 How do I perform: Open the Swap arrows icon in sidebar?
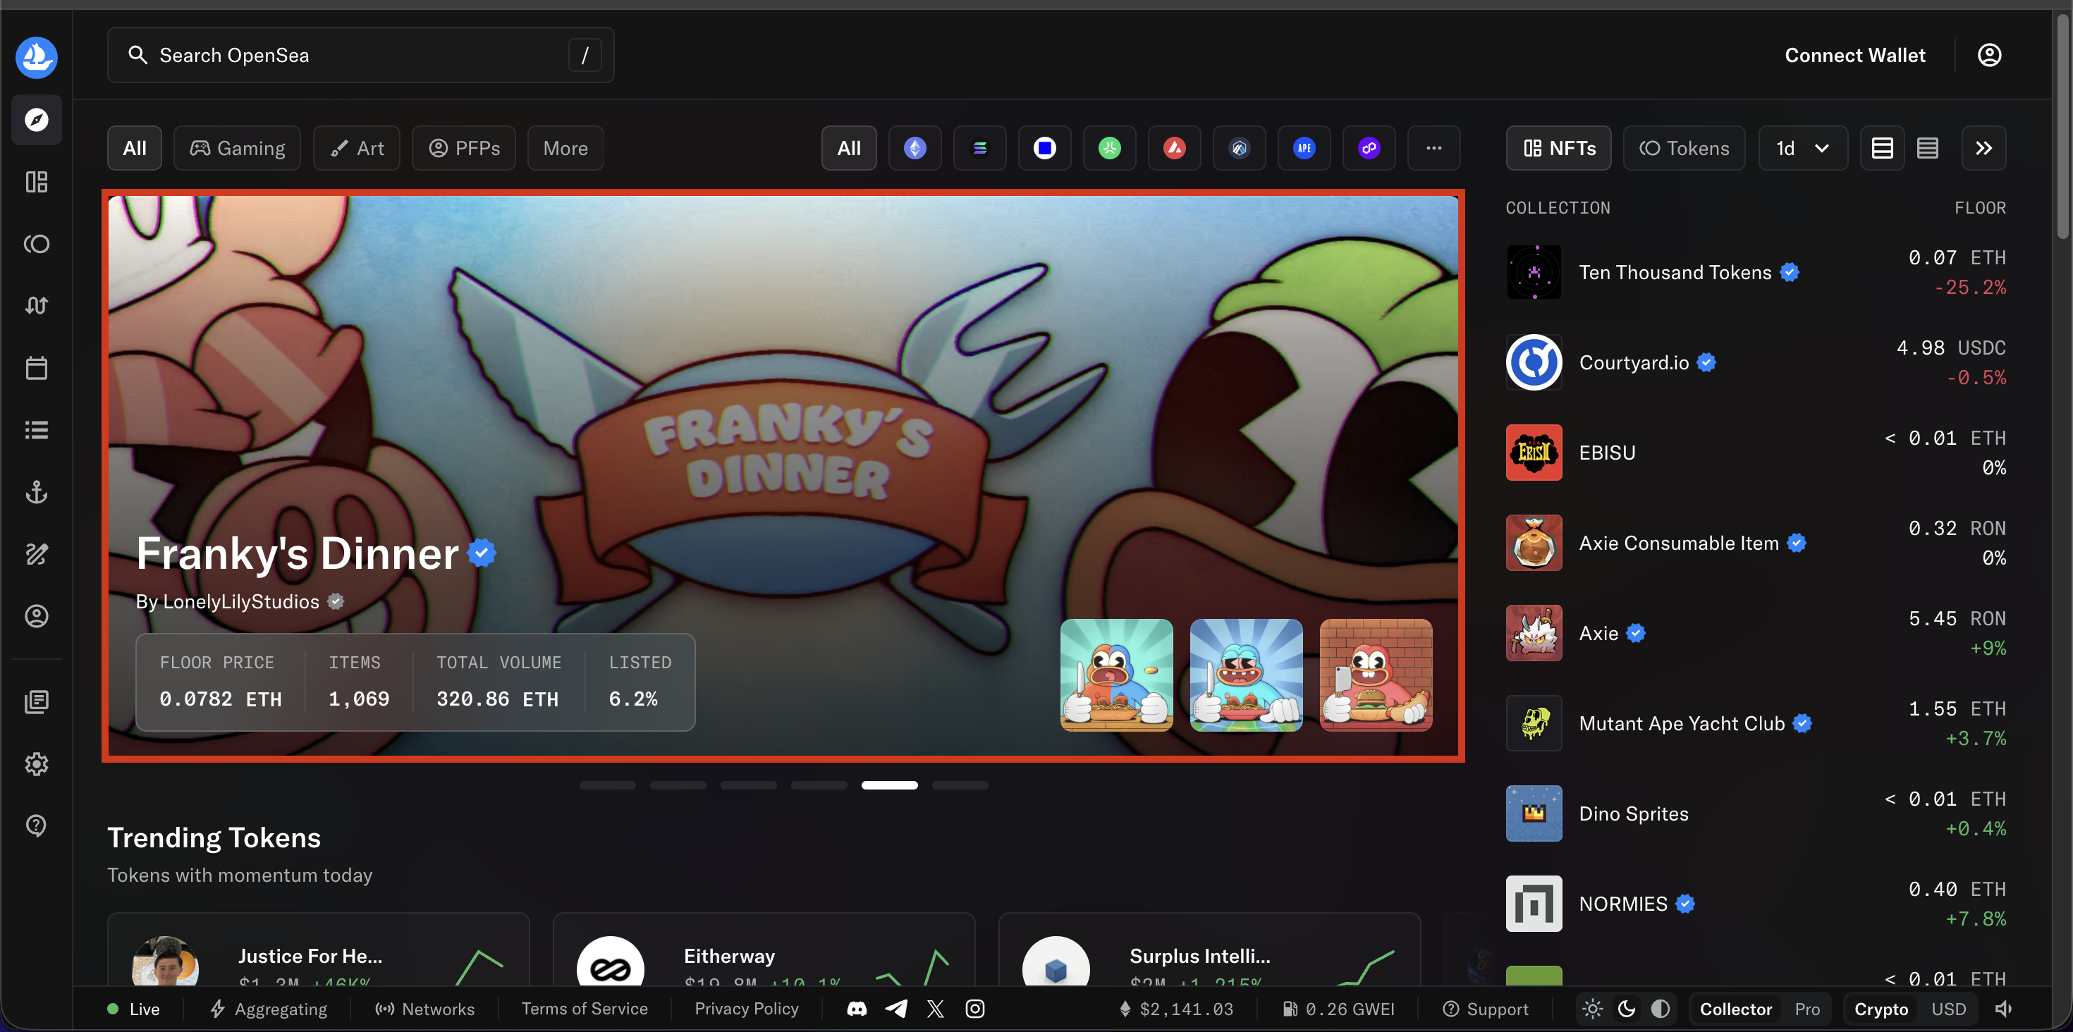36,306
